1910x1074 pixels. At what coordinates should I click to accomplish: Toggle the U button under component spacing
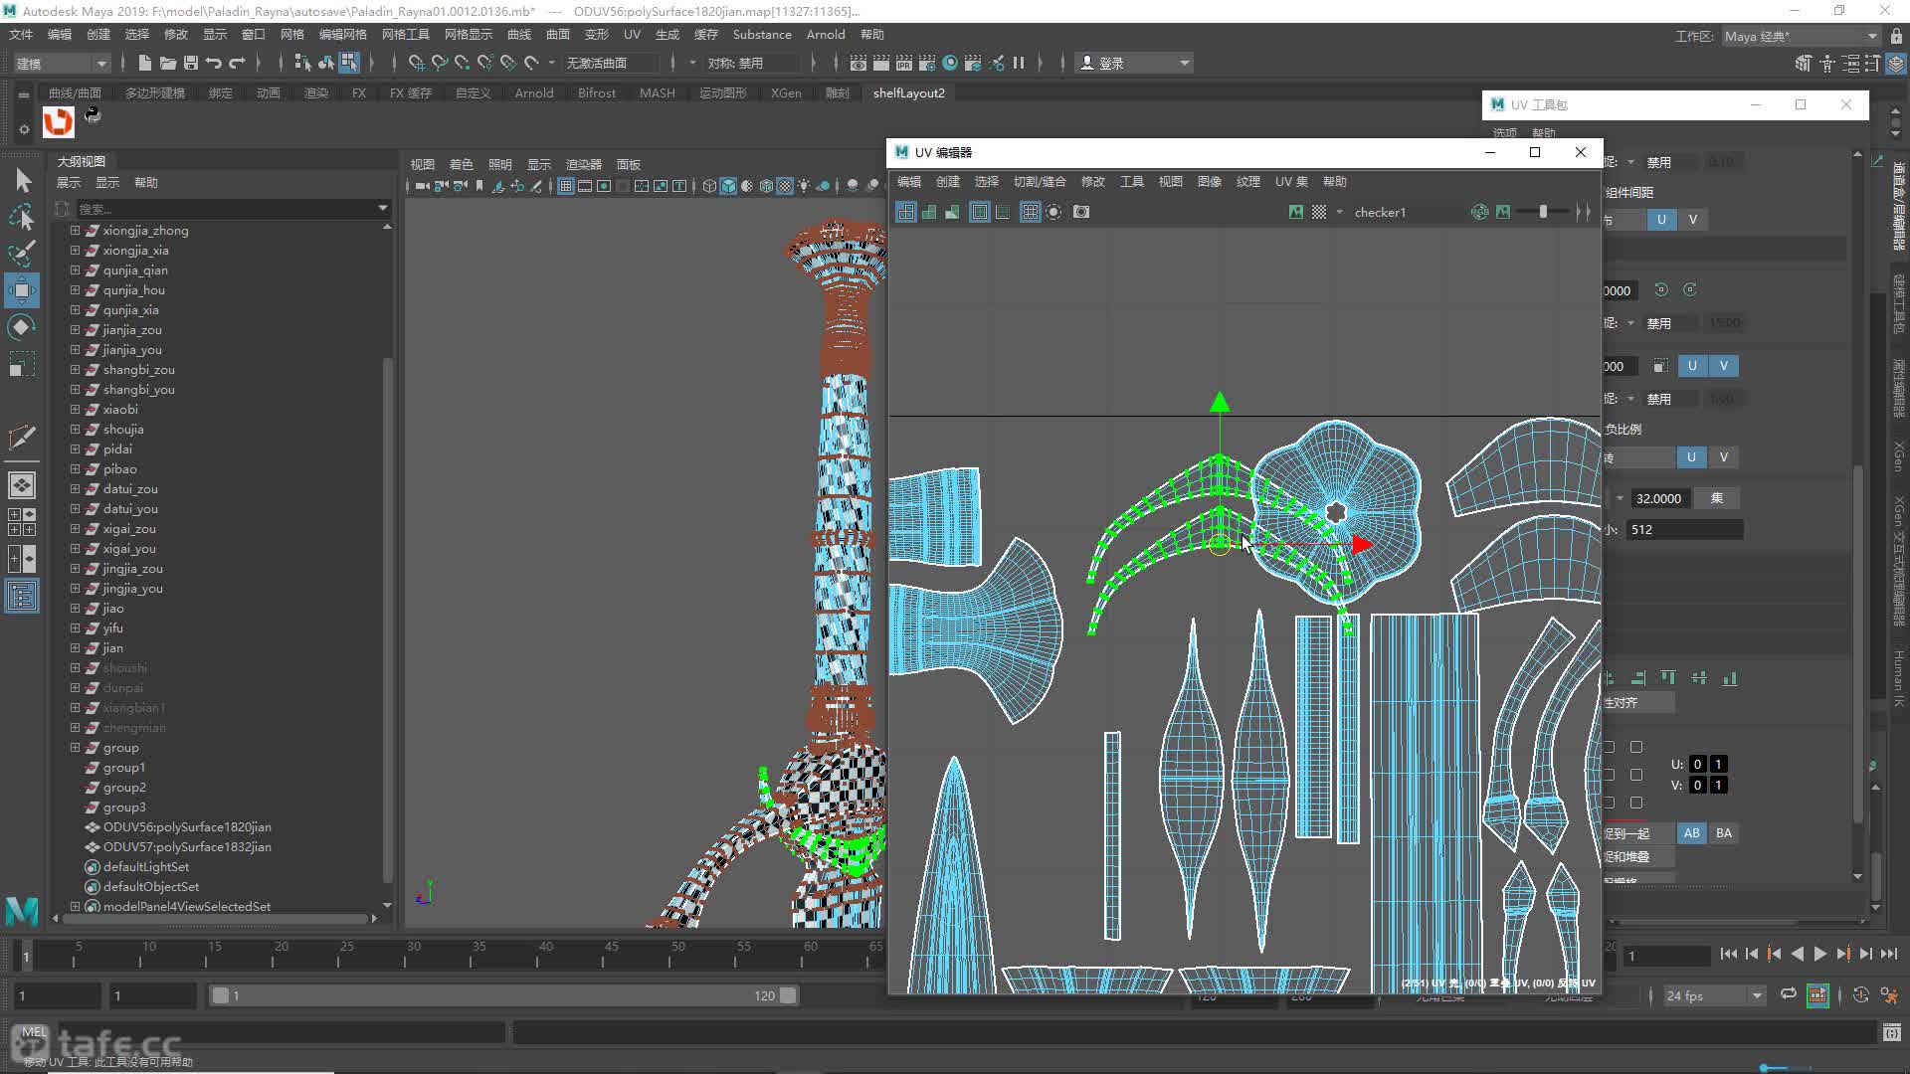[x=1661, y=220]
